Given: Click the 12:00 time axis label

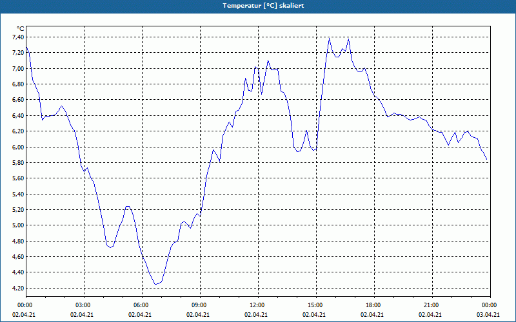Looking at the screenshot, I should click(x=258, y=305).
